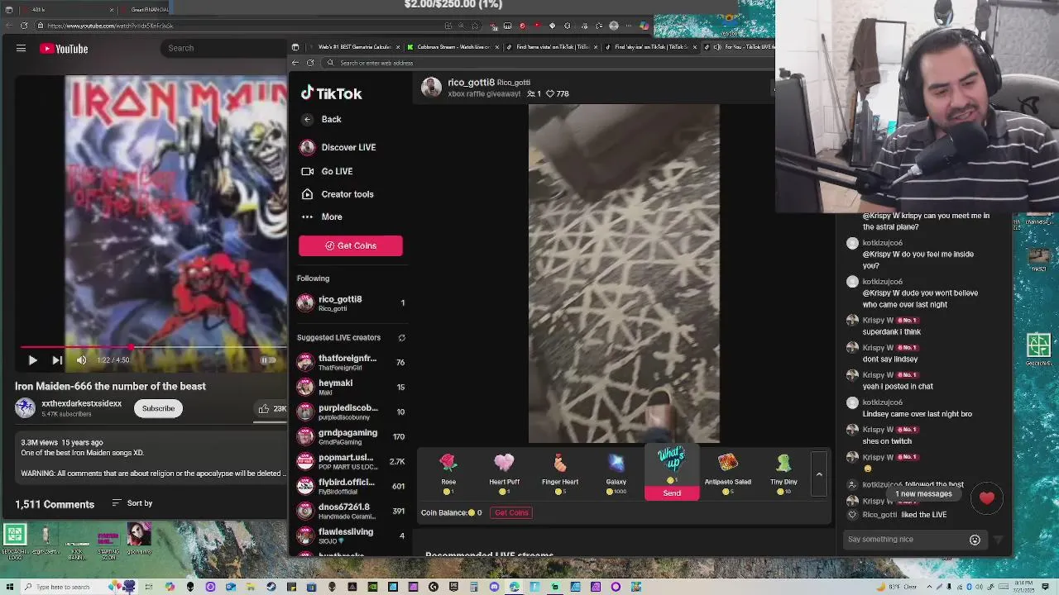This screenshot has width=1059, height=595.
Task: Close the Cobbruva Stream tab
Action: tap(497, 47)
